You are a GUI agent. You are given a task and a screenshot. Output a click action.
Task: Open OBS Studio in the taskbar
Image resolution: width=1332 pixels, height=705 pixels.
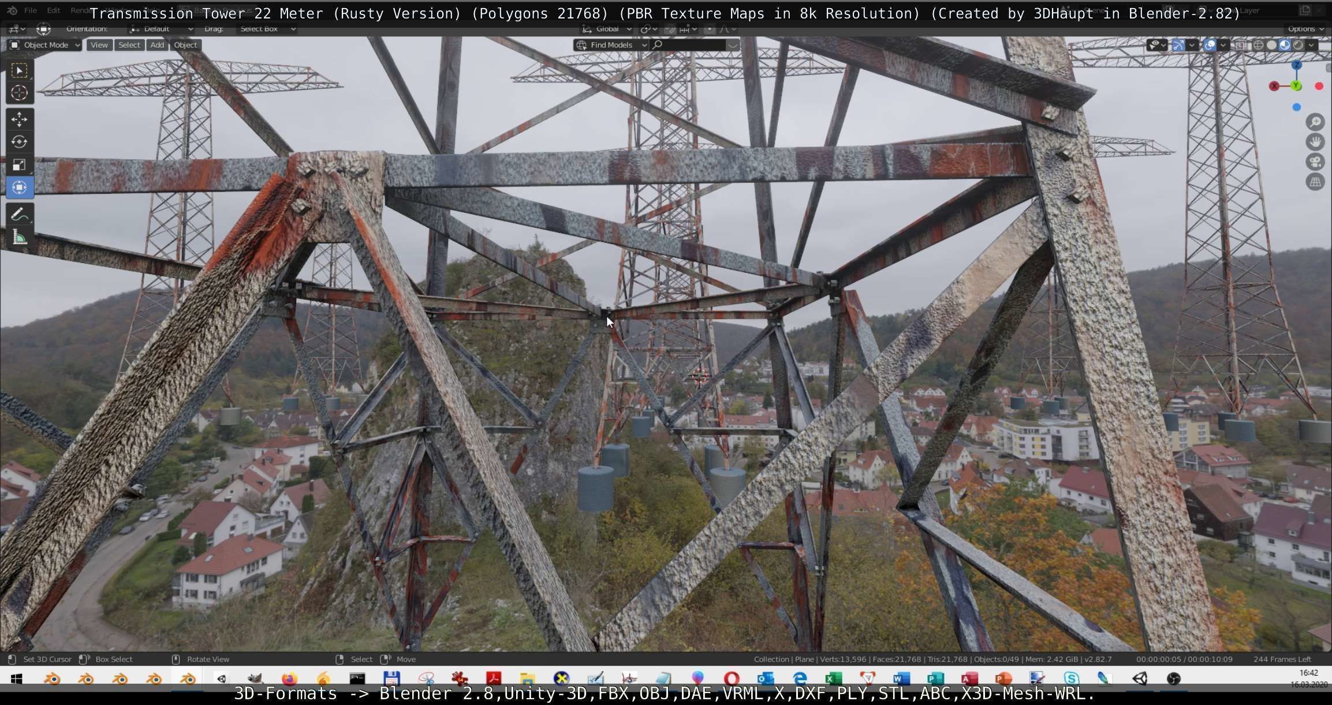(x=1174, y=678)
